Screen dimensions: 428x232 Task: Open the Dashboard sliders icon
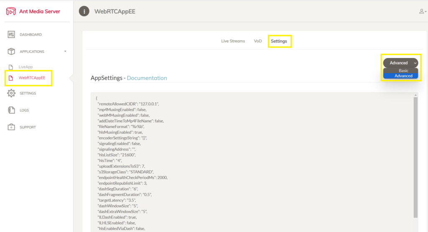point(11,35)
